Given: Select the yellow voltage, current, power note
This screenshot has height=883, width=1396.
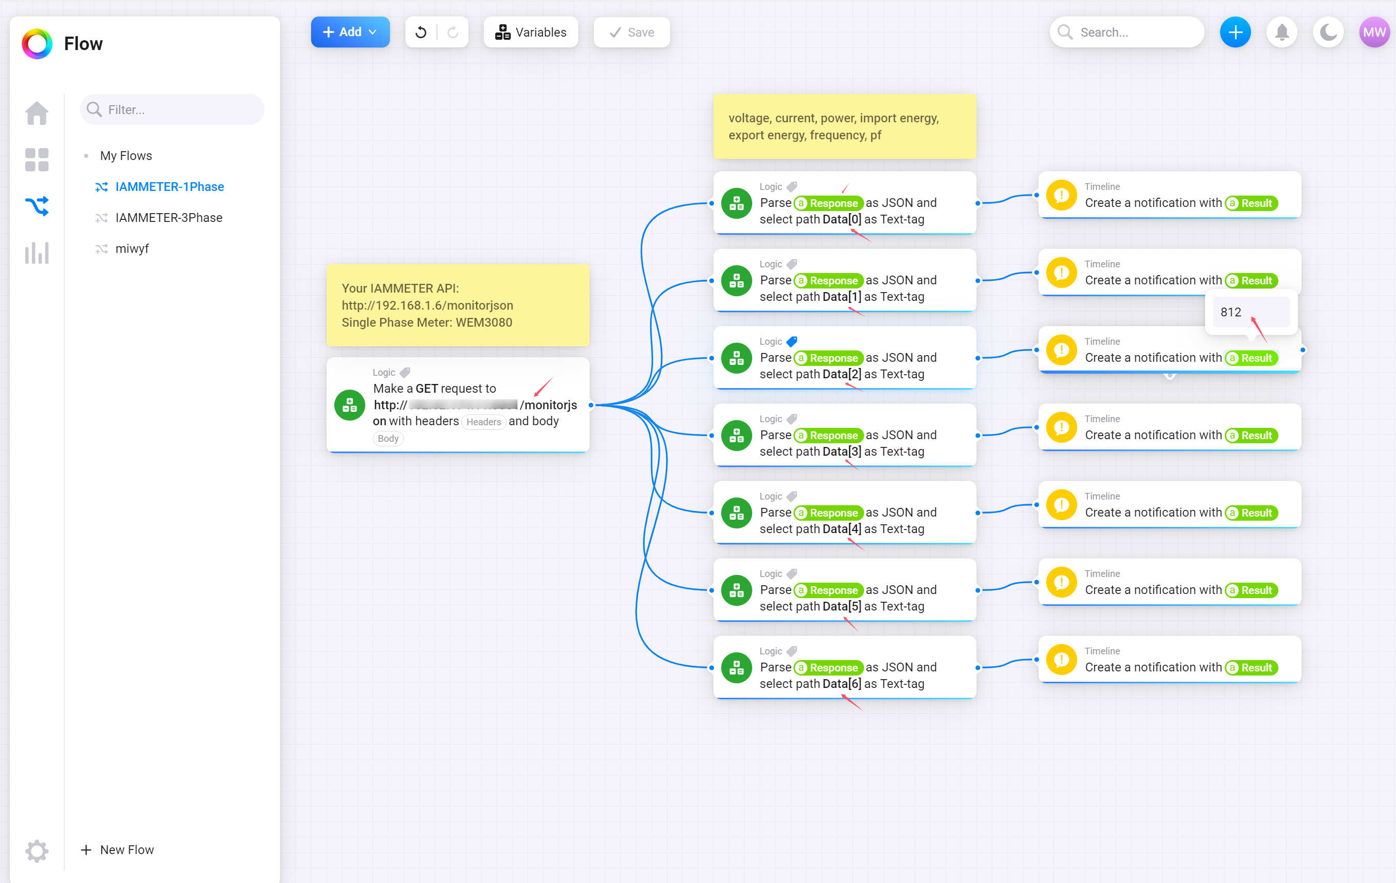Looking at the screenshot, I should pos(845,126).
